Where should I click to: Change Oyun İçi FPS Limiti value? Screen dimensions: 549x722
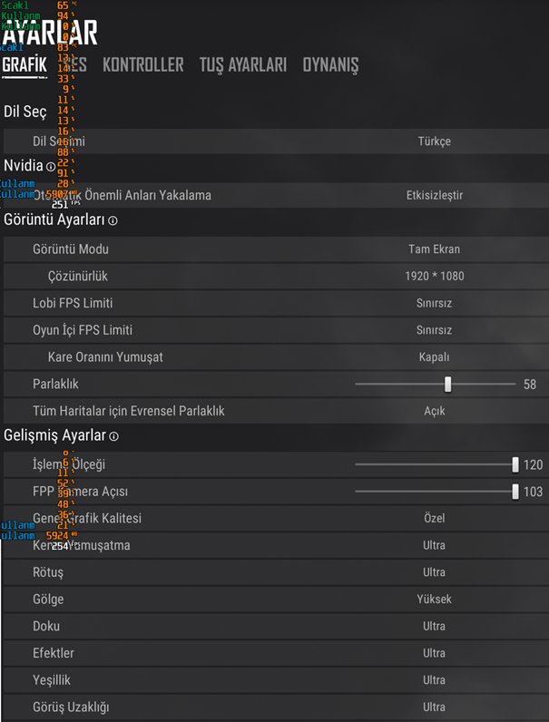(434, 330)
